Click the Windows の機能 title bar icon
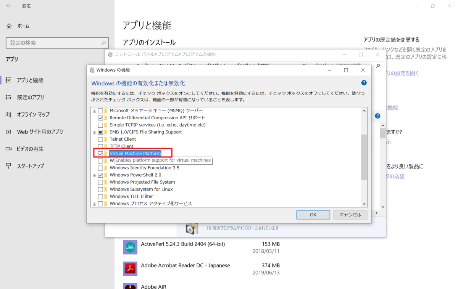This screenshot has width=458, height=289. [92, 70]
